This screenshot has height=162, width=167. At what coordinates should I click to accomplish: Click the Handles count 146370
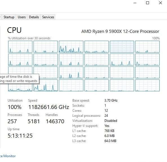(55, 121)
